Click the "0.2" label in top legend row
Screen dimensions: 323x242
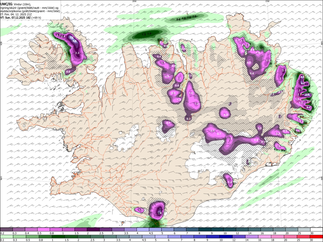click(x=2, y=233)
